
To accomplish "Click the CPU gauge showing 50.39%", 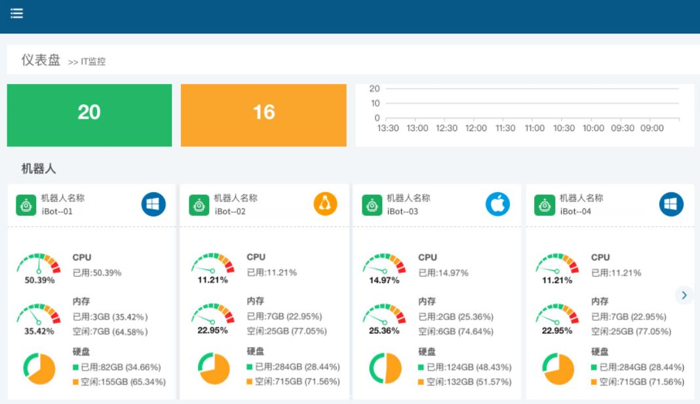I will (x=39, y=269).
